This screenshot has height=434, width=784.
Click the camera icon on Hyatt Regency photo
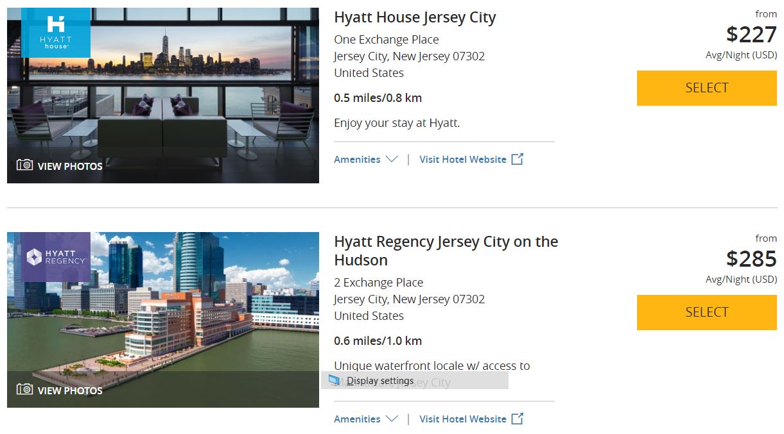[x=24, y=390]
